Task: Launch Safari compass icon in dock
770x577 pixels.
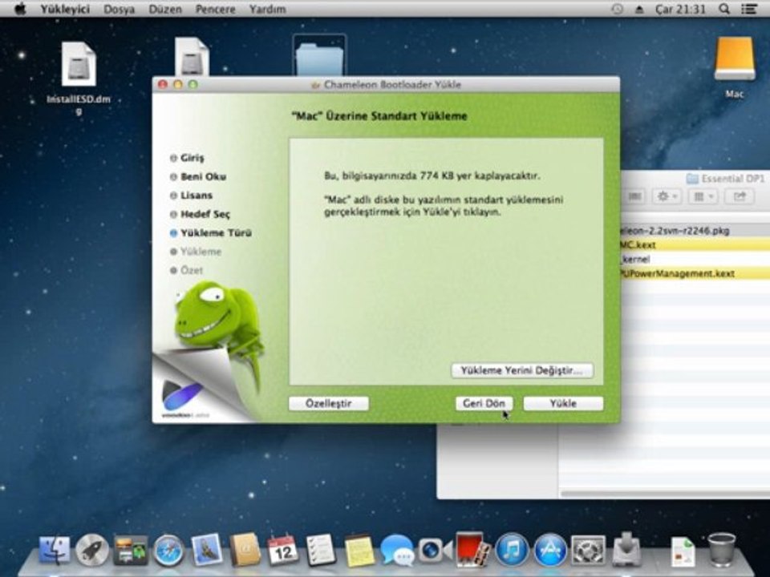Action: (x=168, y=551)
